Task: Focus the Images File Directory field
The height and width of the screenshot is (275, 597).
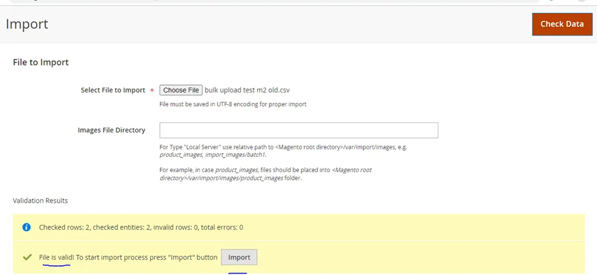Action: click(299, 130)
